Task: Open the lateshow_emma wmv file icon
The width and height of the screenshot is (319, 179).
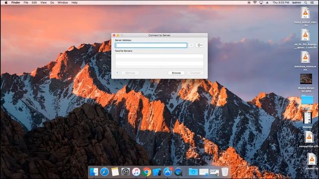Action: [305, 57]
